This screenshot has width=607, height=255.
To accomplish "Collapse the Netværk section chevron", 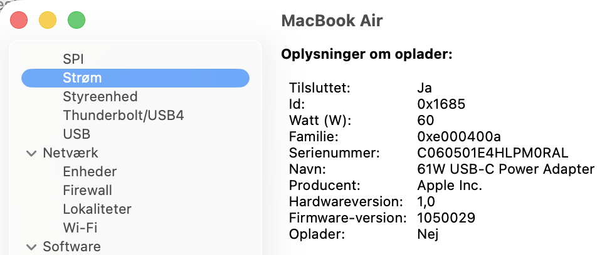I will [30, 153].
